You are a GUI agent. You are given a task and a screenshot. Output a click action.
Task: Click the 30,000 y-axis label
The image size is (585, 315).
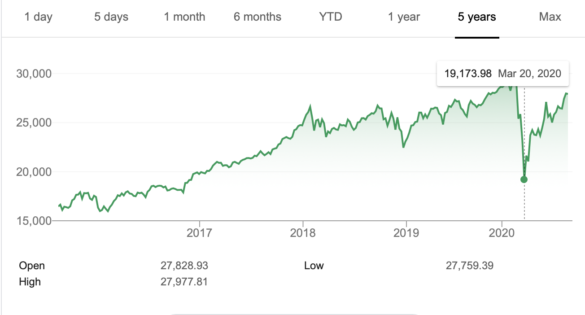click(x=34, y=74)
